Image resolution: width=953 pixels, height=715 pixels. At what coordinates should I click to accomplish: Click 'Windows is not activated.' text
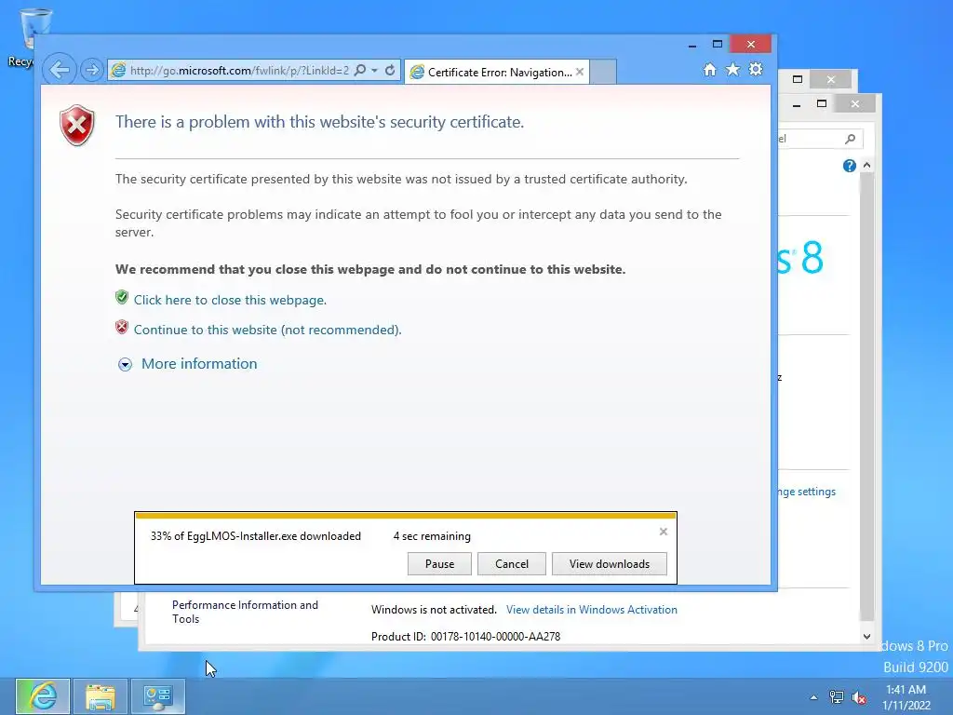tap(434, 610)
